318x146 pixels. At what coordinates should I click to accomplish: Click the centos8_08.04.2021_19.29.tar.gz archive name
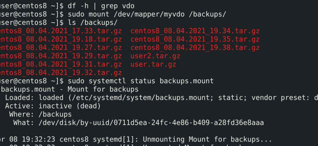point(61,56)
